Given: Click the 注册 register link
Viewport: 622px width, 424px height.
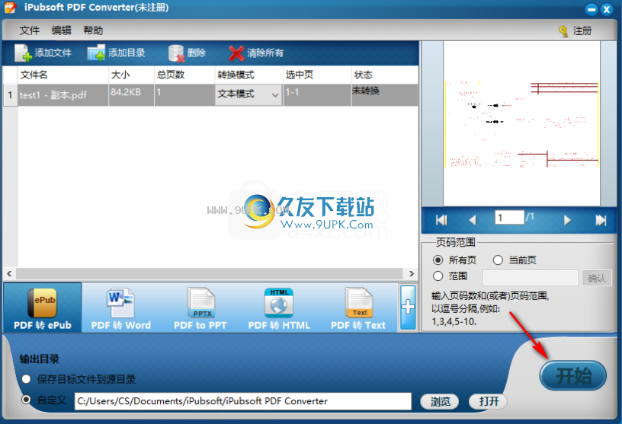Looking at the screenshot, I should pos(582,31).
